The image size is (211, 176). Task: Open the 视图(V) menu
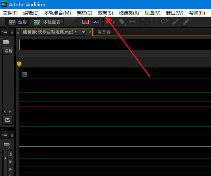point(153,13)
